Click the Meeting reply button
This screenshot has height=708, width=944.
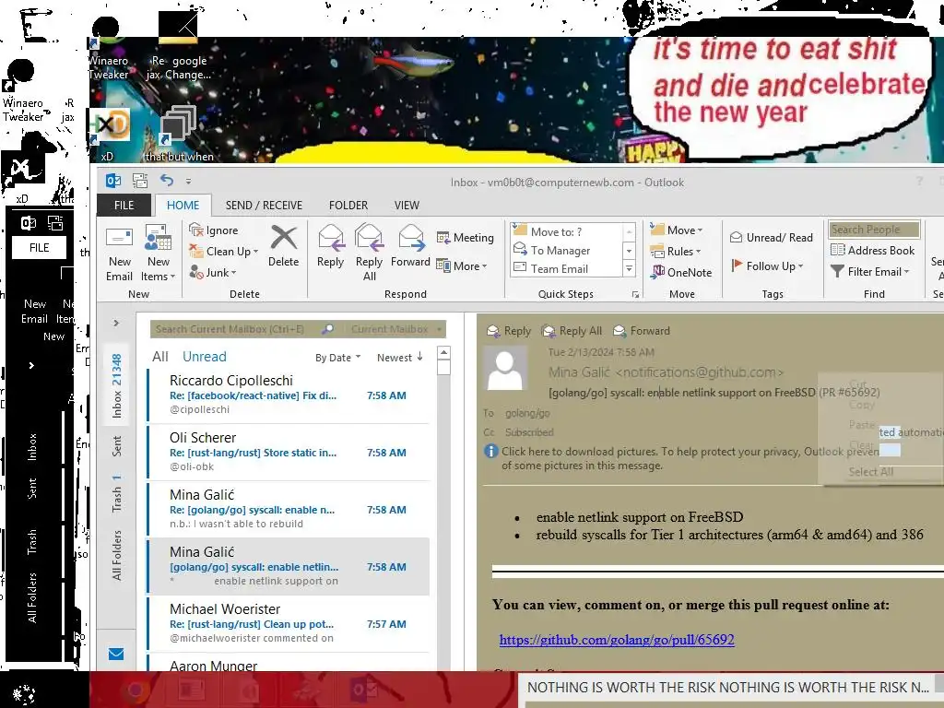[x=465, y=238]
